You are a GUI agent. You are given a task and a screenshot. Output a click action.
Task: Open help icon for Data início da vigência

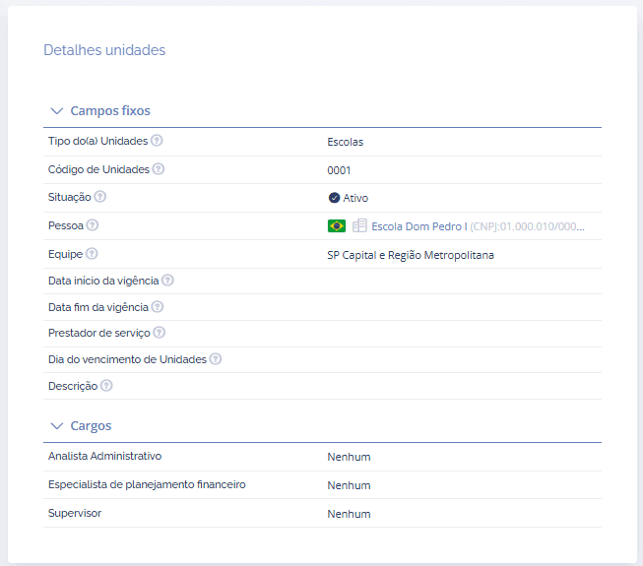click(x=167, y=281)
